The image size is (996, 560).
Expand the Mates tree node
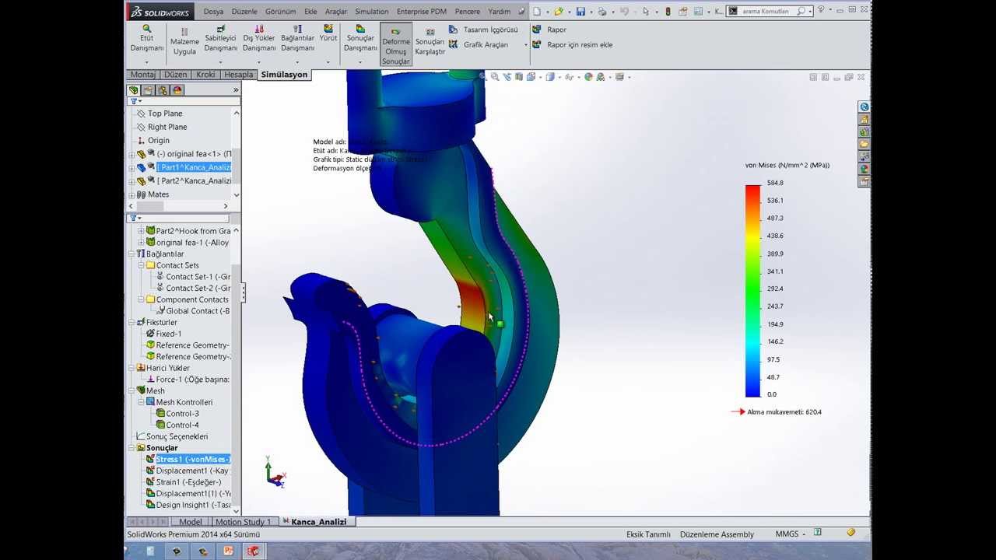pyautogui.click(x=131, y=194)
